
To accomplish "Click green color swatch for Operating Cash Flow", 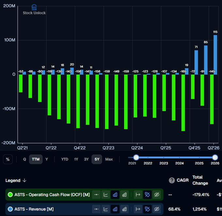I will 10,194.
